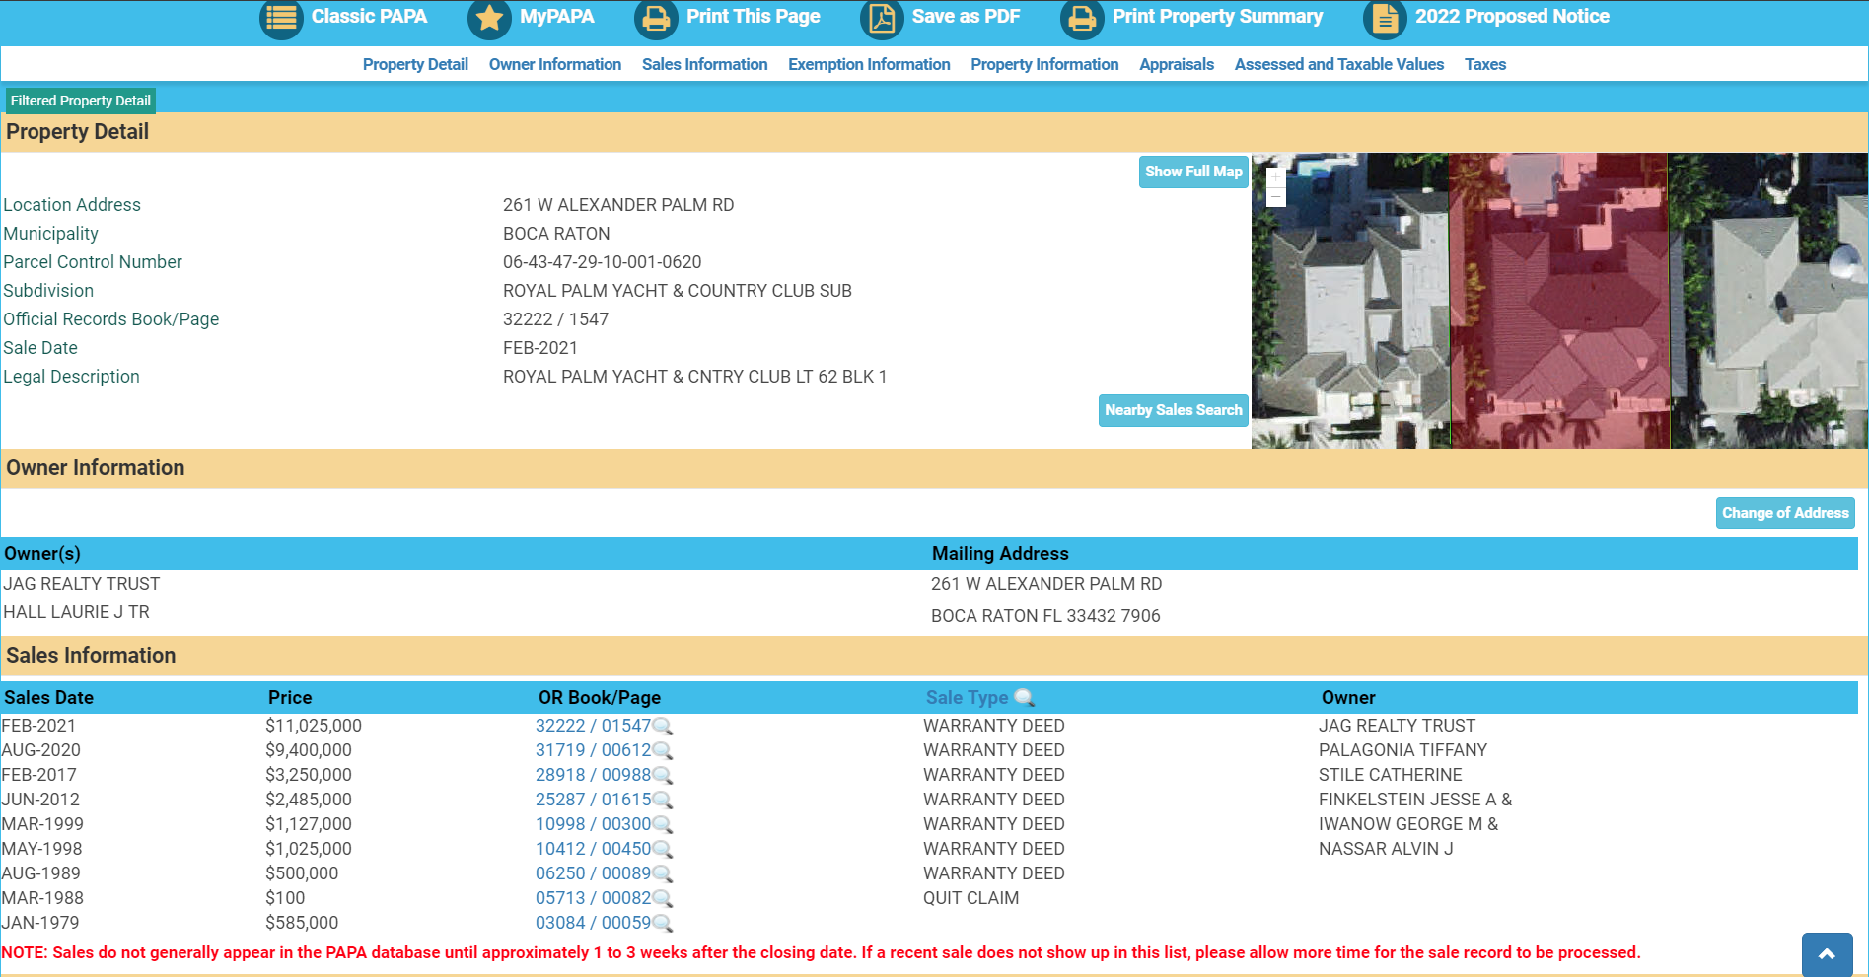
Task: Click Print Property Summary text link
Action: pyautogui.click(x=1218, y=16)
